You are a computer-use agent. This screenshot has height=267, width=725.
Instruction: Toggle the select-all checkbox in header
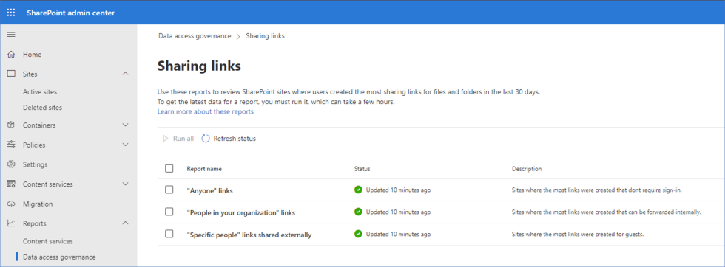click(x=169, y=169)
